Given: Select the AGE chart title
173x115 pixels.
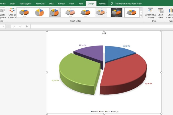Looking at the screenshot, I should (104, 33).
